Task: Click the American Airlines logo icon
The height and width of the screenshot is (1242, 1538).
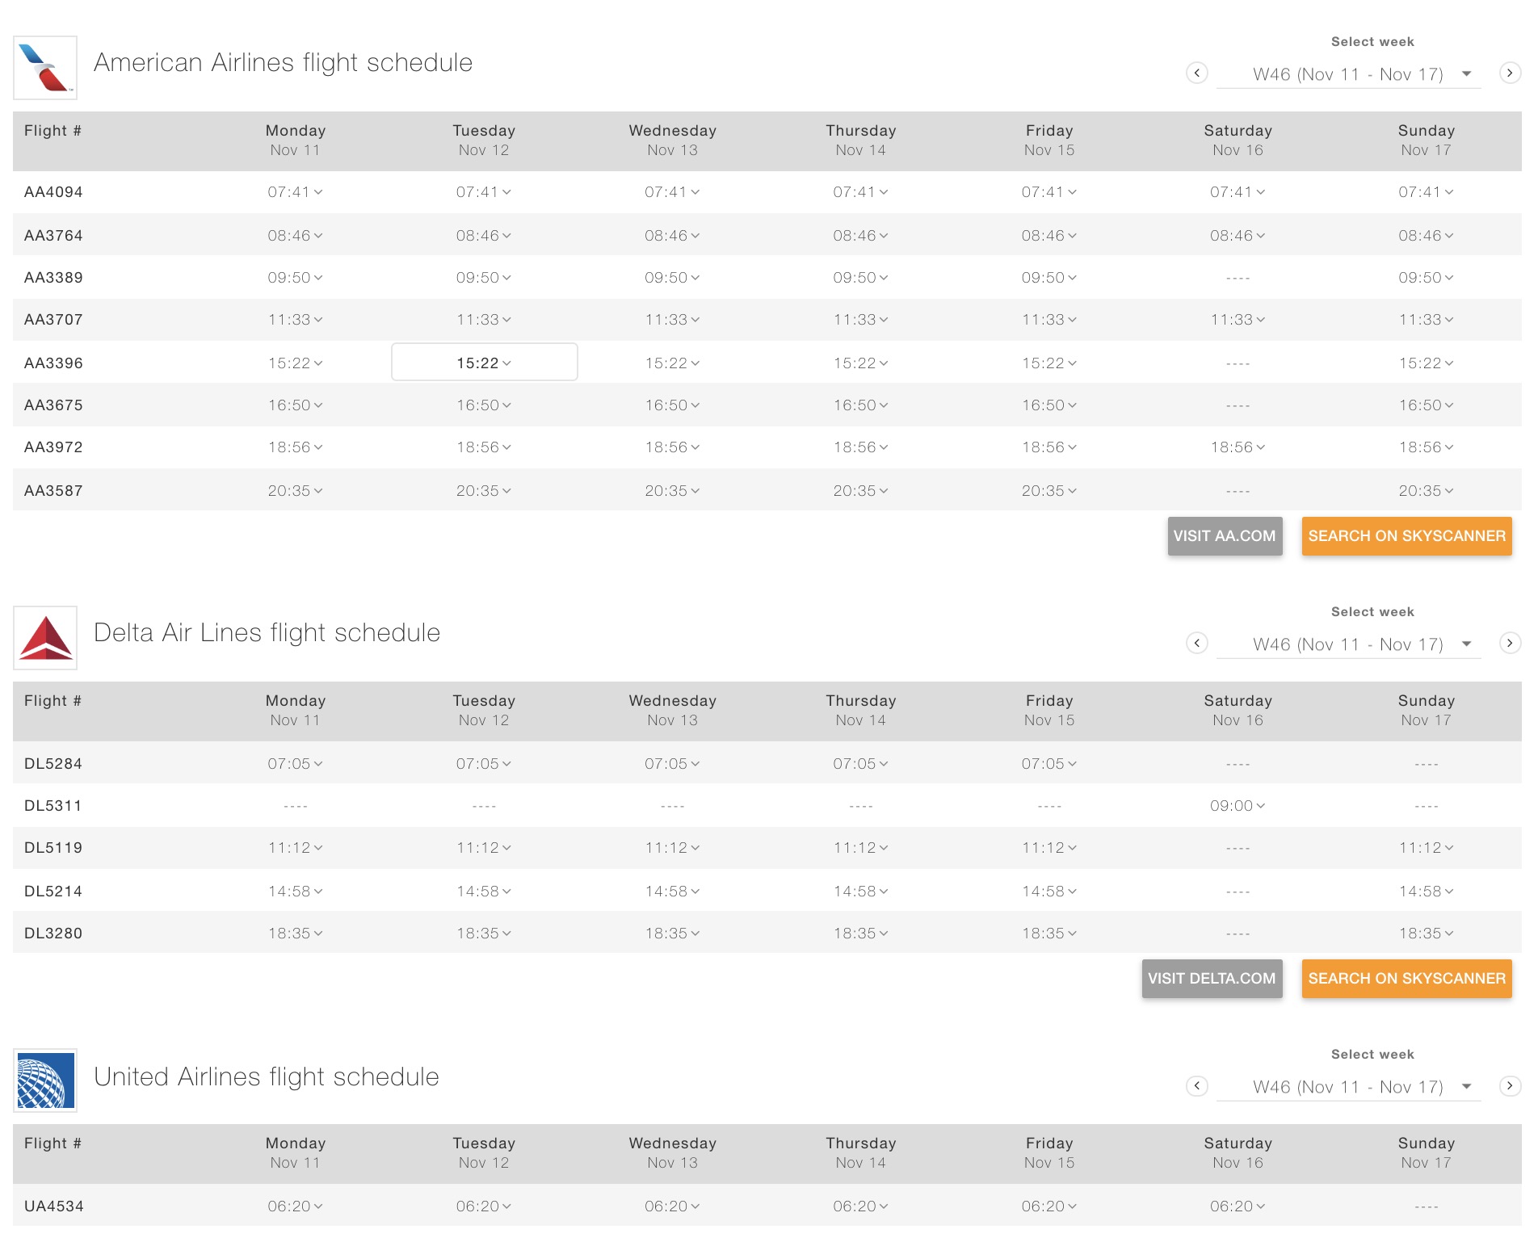Action: (45, 68)
